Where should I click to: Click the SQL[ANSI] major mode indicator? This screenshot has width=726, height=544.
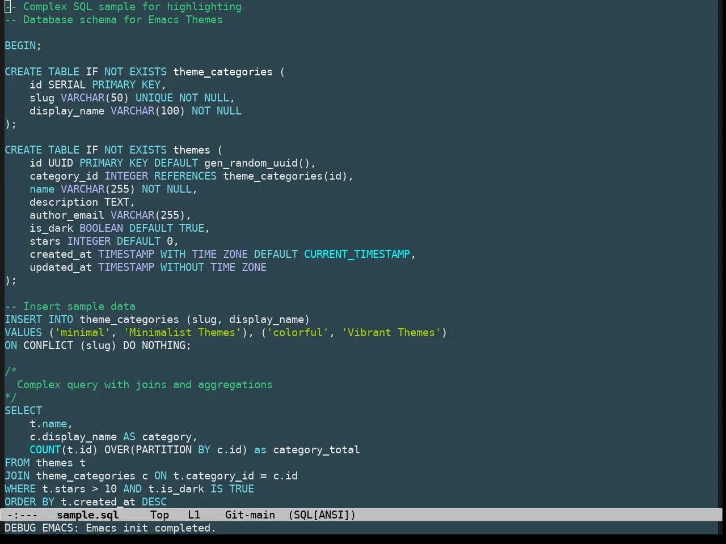pyautogui.click(x=322, y=515)
